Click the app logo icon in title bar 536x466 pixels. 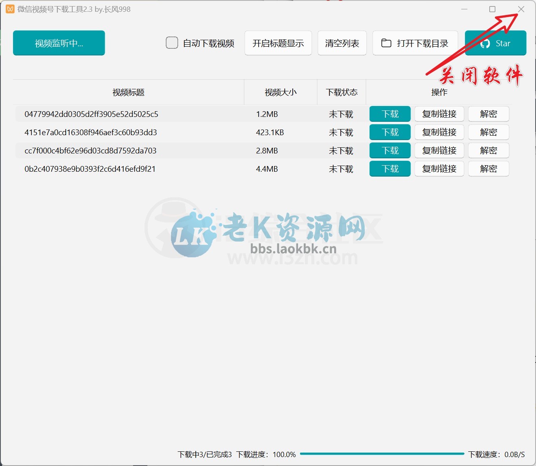point(10,9)
